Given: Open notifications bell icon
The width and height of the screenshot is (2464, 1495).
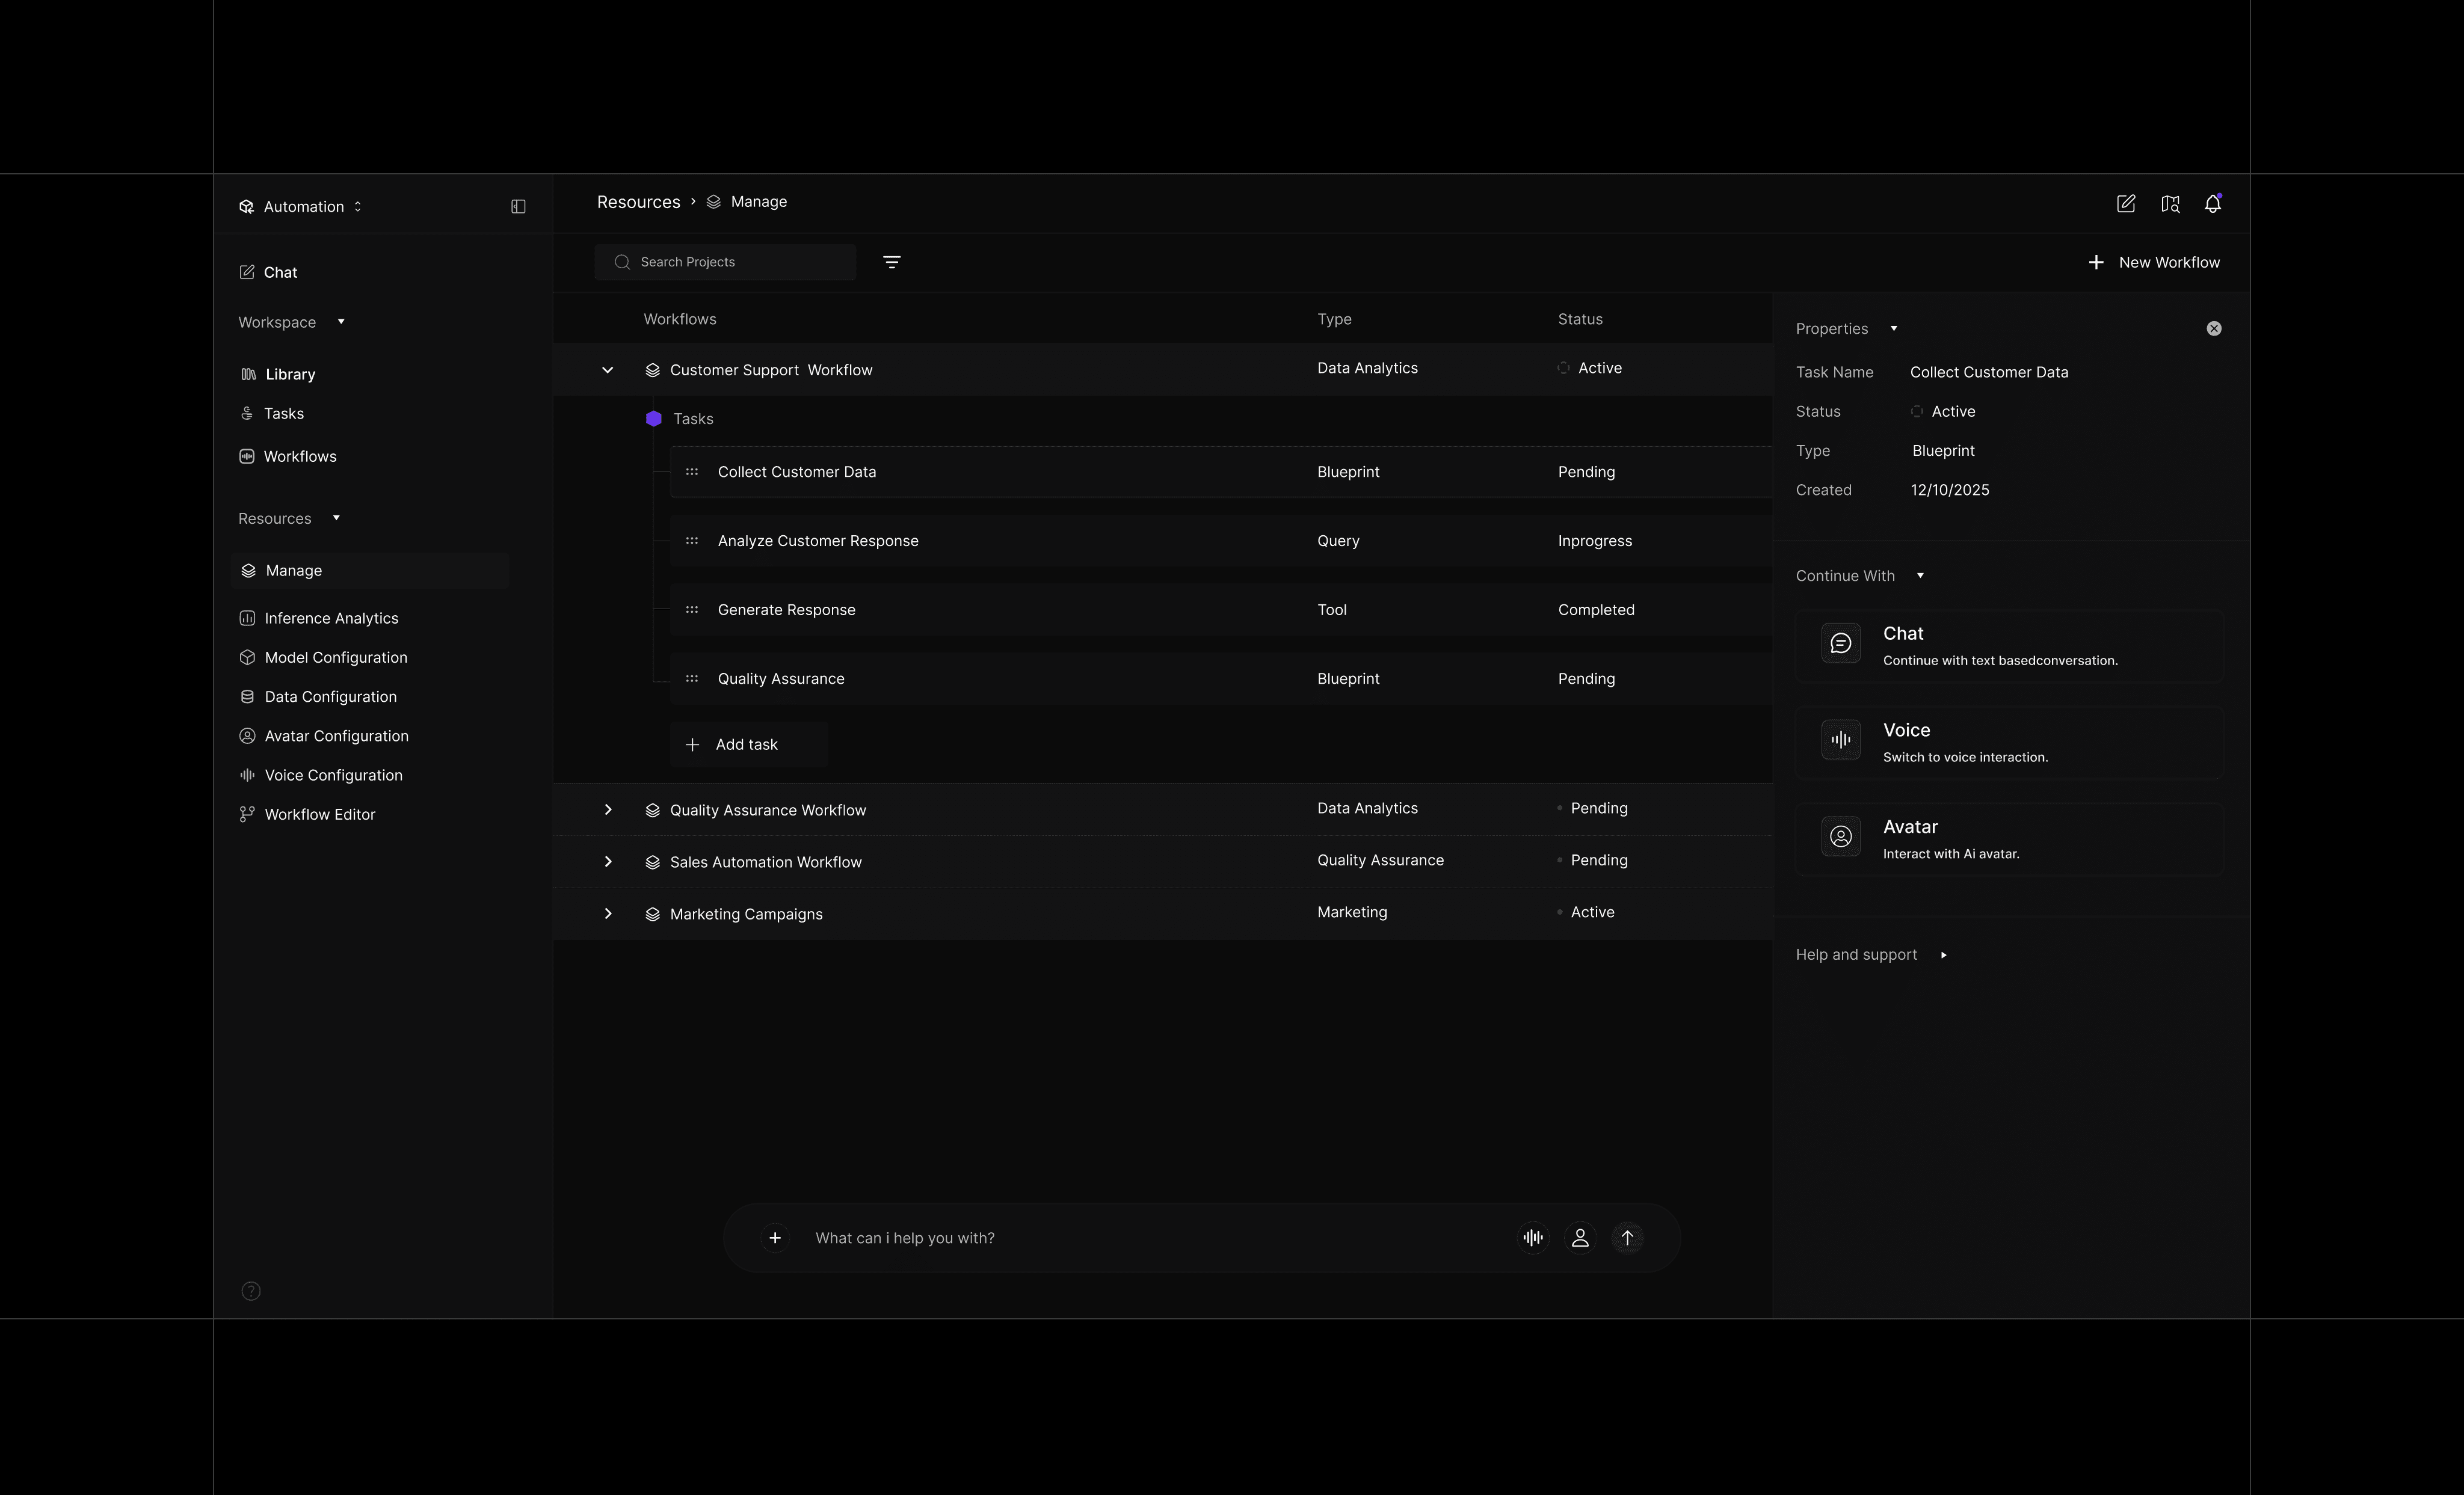Looking at the screenshot, I should pyautogui.click(x=2212, y=204).
